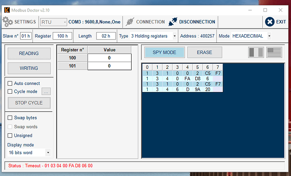Select register row 100 label
Viewport: 291px width, 176px height.
73,58
